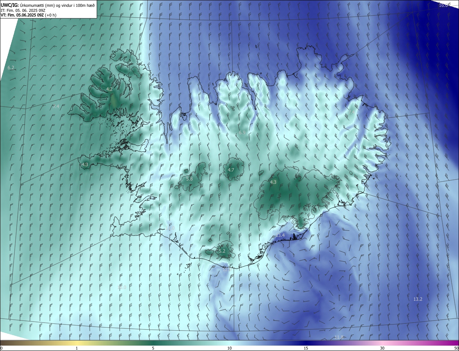Image resolution: width=459 pixels, height=351 pixels.
Task: Click the 11.8 value label near the bottom
Action: 339,337
